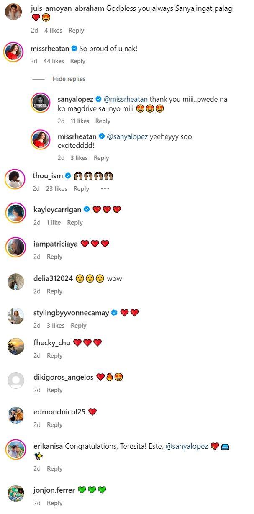Open the @sanyalopez mention in erikanisa's comment
Screen dimensions: 254x514
[187, 446]
